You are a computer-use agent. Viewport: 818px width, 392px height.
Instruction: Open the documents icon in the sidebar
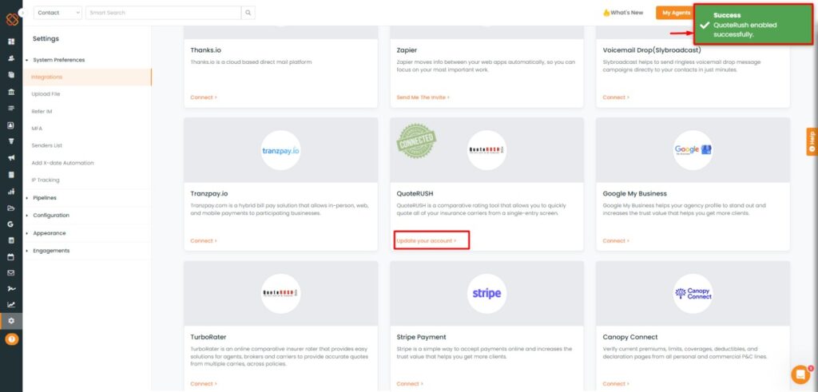[11, 75]
